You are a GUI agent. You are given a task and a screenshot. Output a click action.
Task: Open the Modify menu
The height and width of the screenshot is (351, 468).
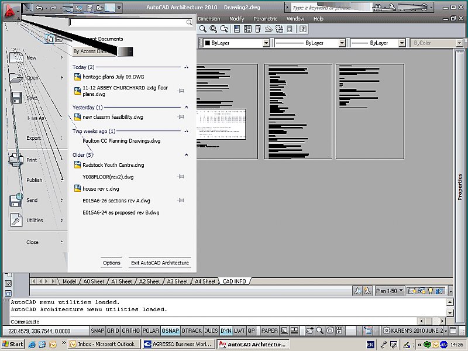238,18
